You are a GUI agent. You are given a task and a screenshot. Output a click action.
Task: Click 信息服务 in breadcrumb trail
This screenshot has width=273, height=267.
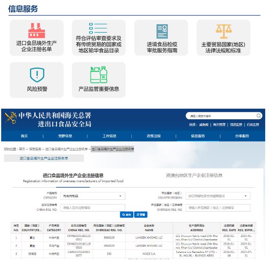35,149
